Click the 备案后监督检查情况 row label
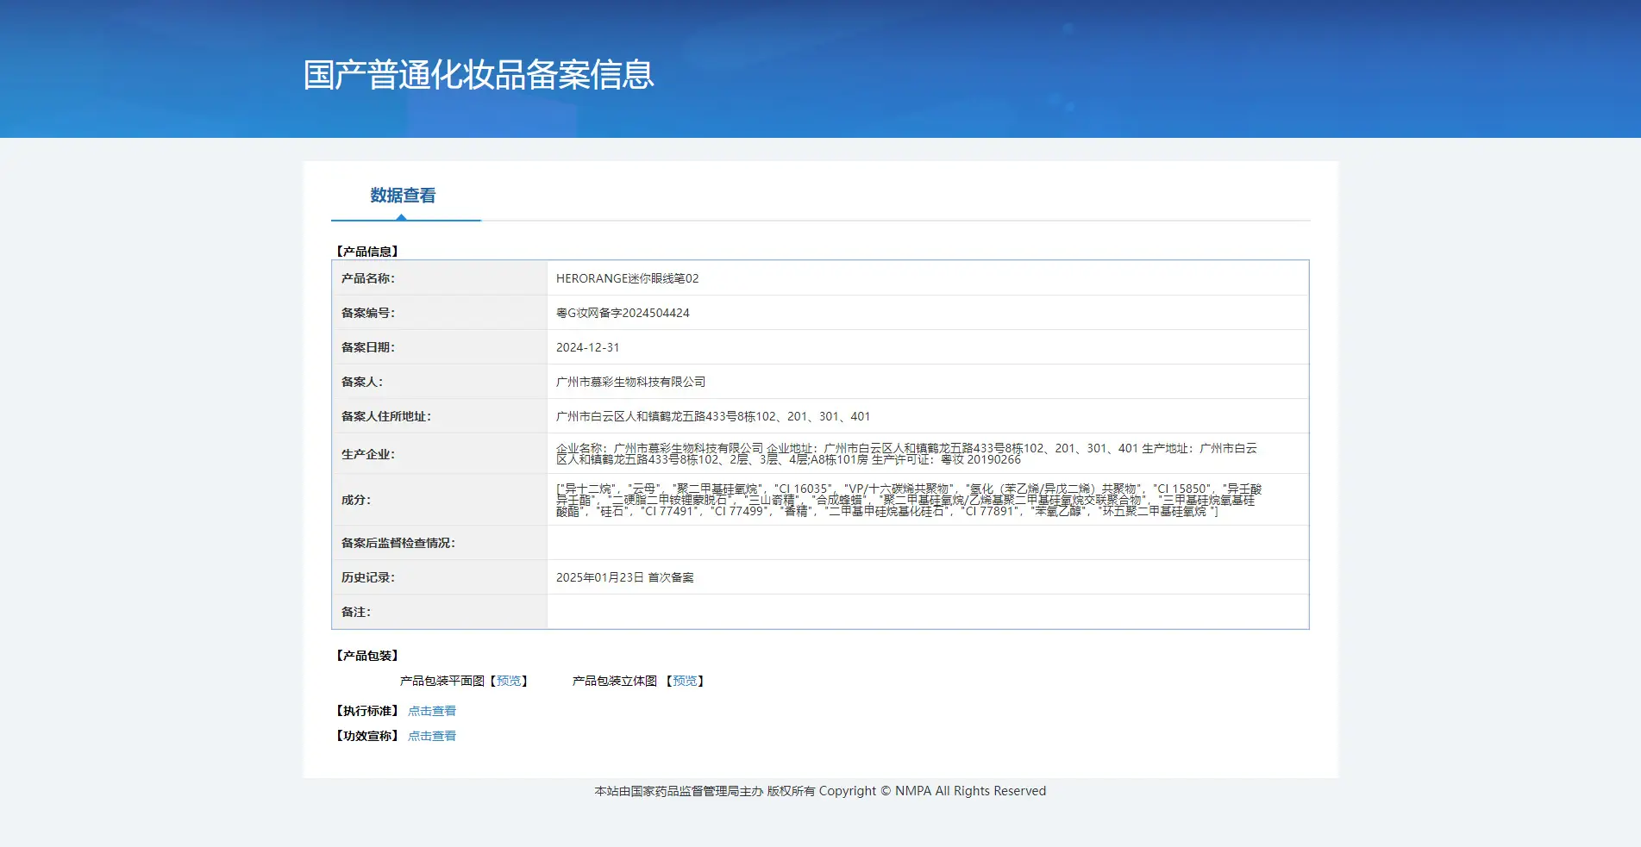 click(398, 543)
